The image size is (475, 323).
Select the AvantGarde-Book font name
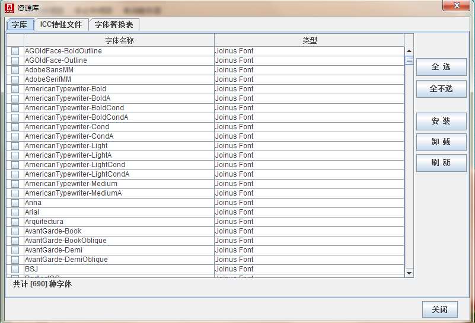pos(53,231)
